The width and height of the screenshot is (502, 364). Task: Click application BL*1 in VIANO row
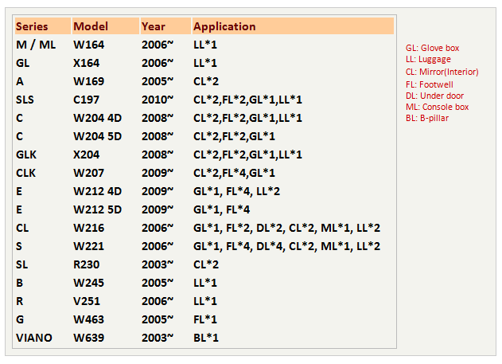[206, 338]
